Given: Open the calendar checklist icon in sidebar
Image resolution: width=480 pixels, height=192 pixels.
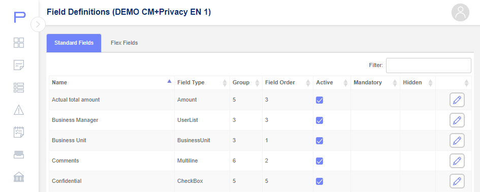Looking at the screenshot, I should pos(19,132).
